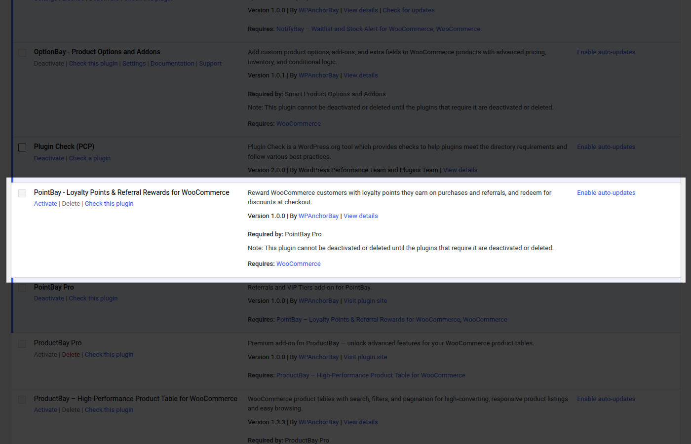View details for OptionBay version 1.0.1
The image size is (691, 444).
pyautogui.click(x=361, y=75)
